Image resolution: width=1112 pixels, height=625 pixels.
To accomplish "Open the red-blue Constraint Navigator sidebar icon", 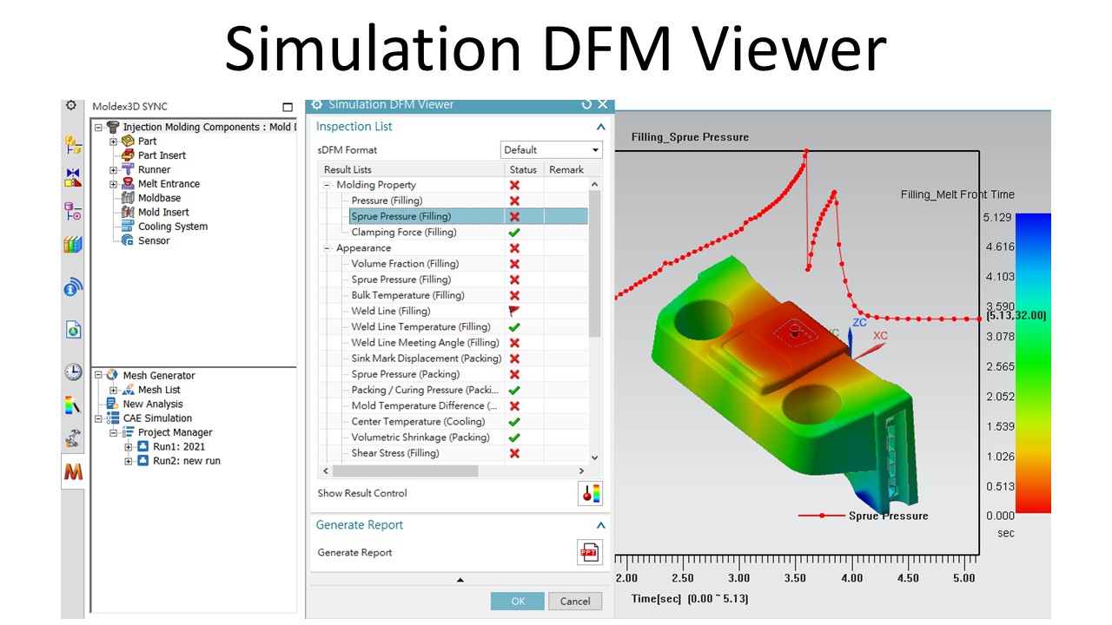I will (73, 178).
